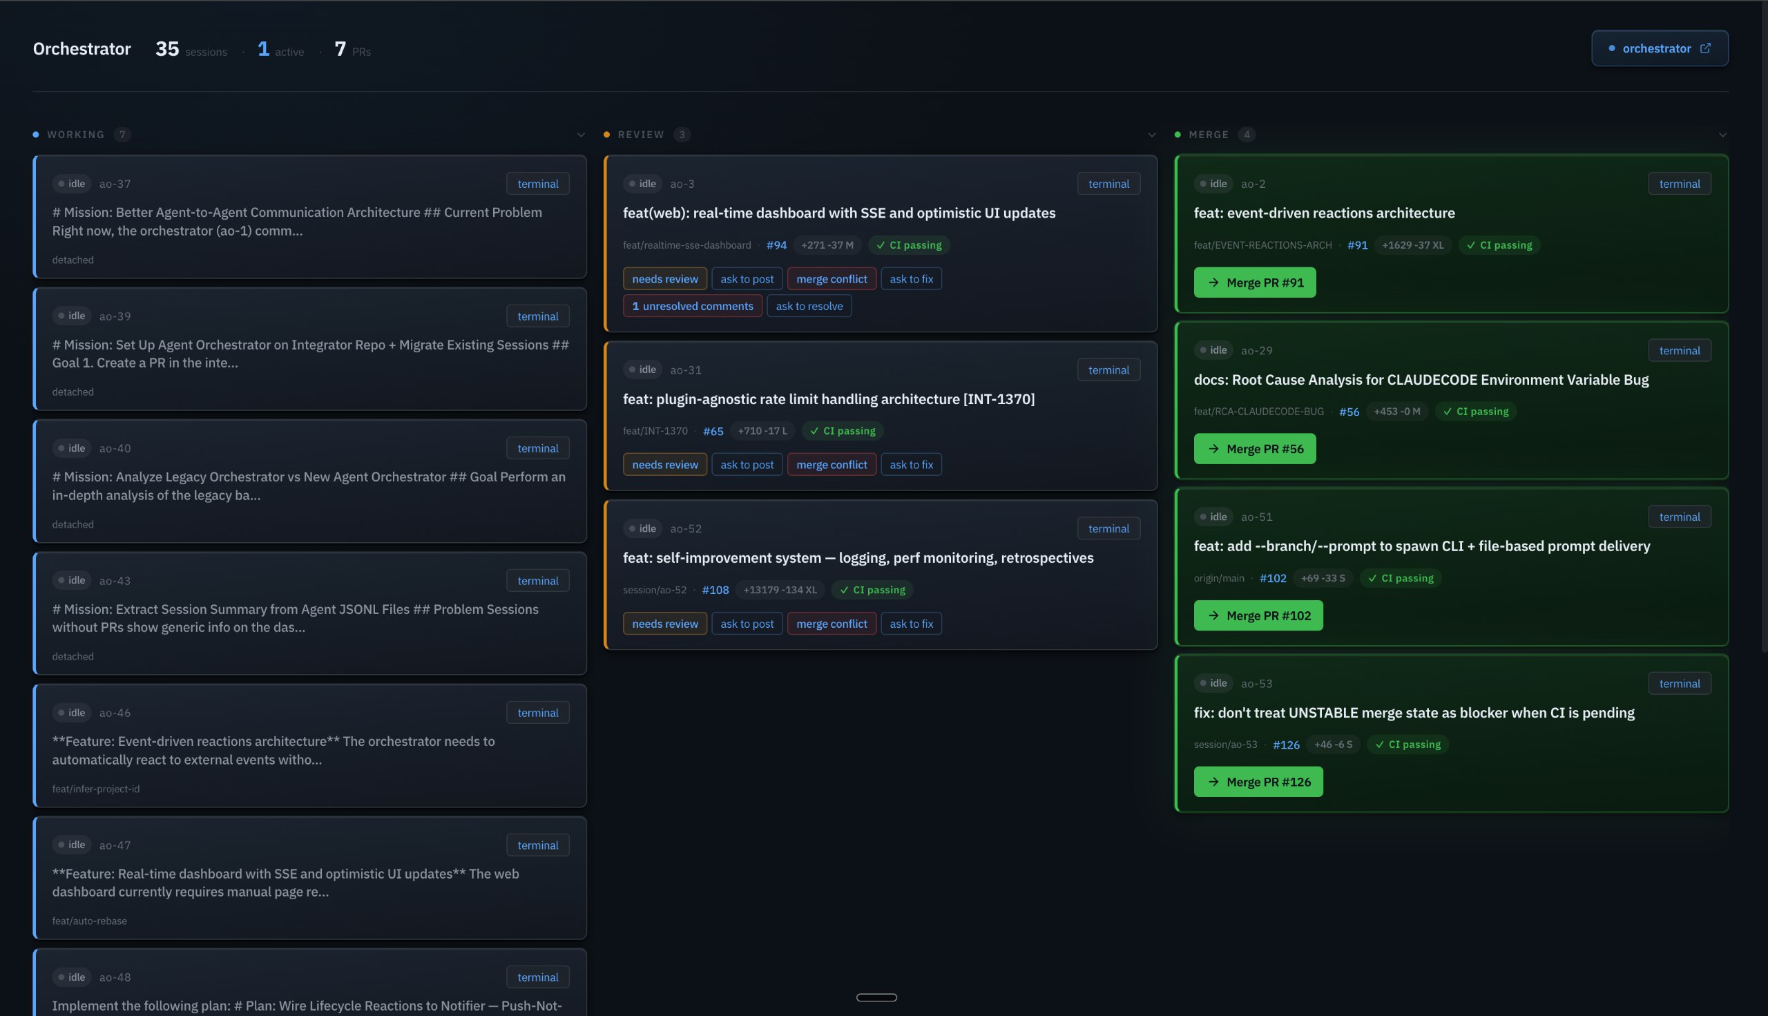Click 'ask to fix' on PR #65
The width and height of the screenshot is (1768, 1016).
(x=911, y=464)
